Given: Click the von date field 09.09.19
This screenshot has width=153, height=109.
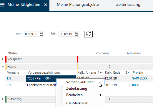Looking at the screenshot, I should tap(32, 34).
